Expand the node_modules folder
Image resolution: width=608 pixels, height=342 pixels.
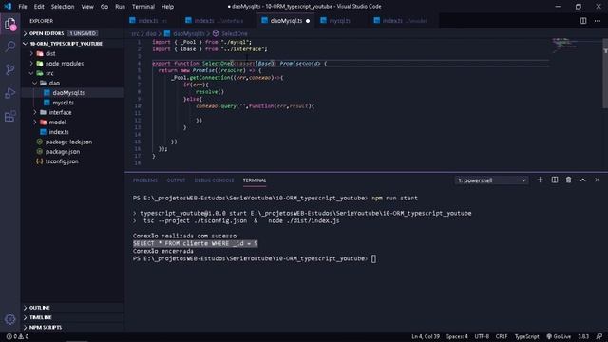tap(72, 64)
